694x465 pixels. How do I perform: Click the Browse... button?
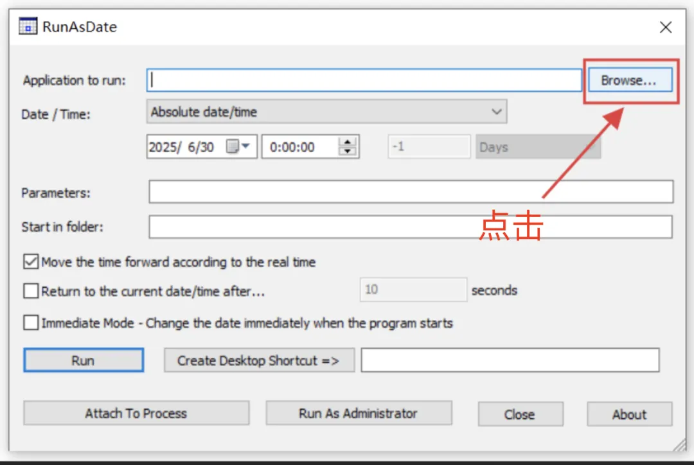pos(630,80)
